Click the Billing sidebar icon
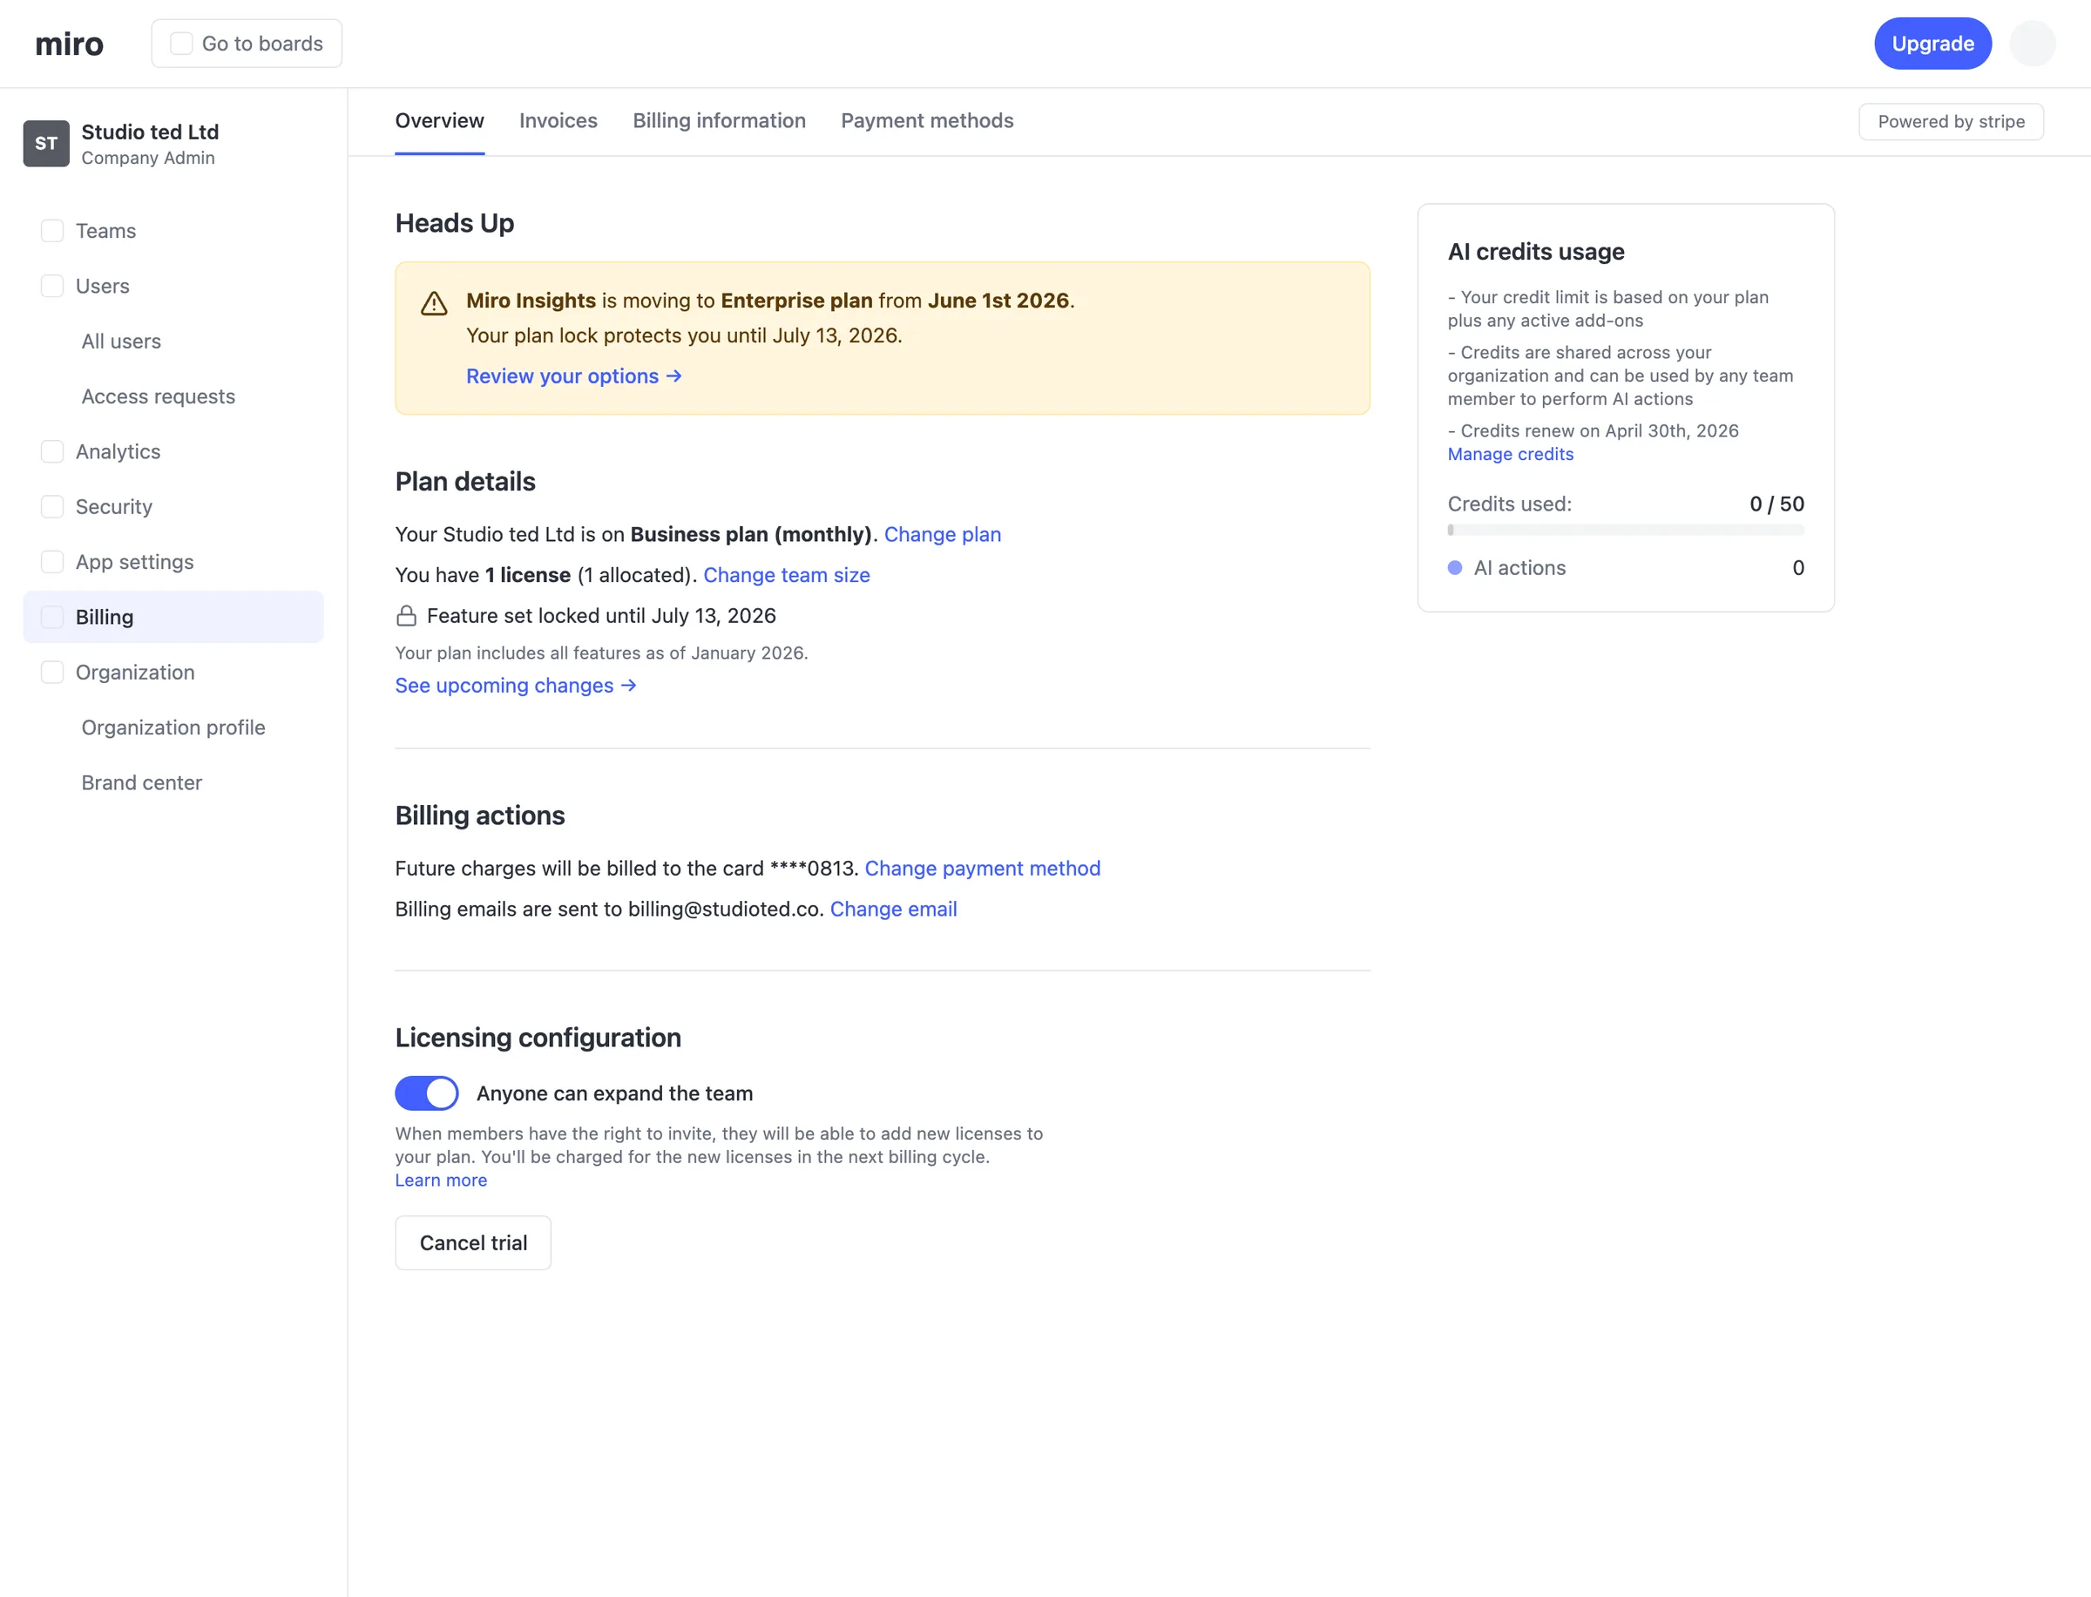Viewport: 2091px width, 1597px height. point(52,617)
